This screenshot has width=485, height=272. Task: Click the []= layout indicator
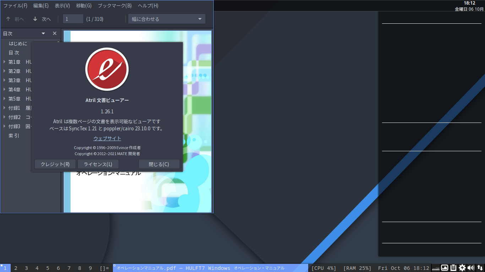tap(104, 268)
